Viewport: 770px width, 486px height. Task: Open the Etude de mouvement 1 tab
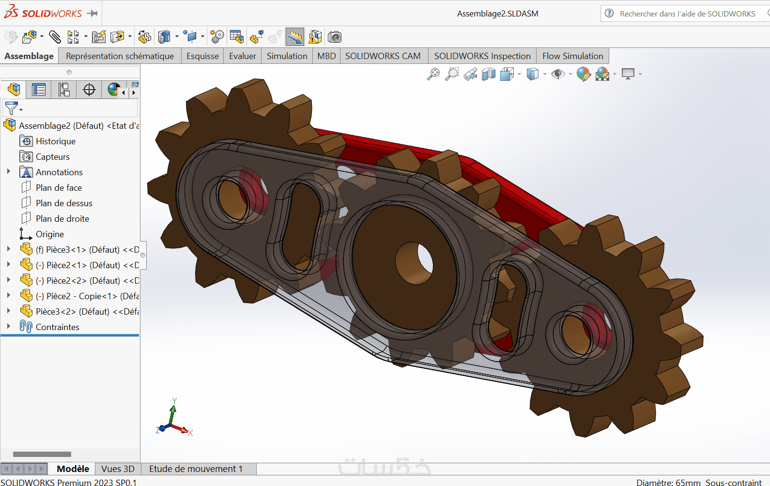click(196, 469)
